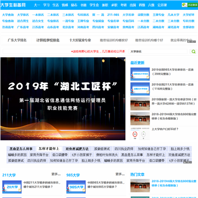Open the 2019 湖北工匠杯 banner image
The width and height of the screenshot is (198, 198).
(x=63, y=99)
